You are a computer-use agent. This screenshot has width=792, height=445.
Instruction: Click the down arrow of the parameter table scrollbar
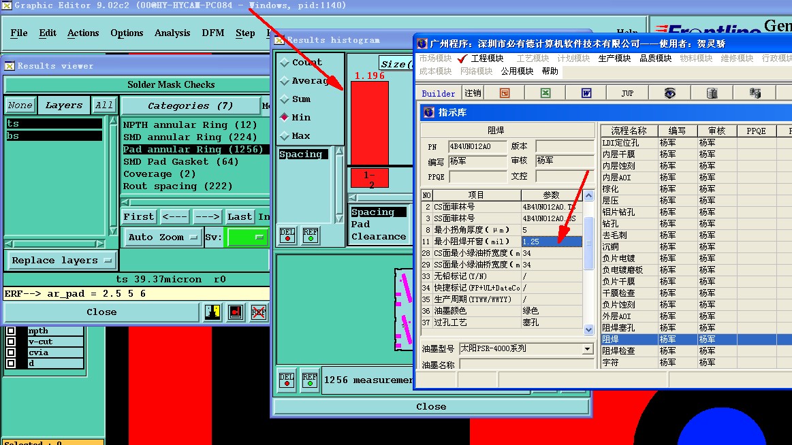click(x=589, y=329)
